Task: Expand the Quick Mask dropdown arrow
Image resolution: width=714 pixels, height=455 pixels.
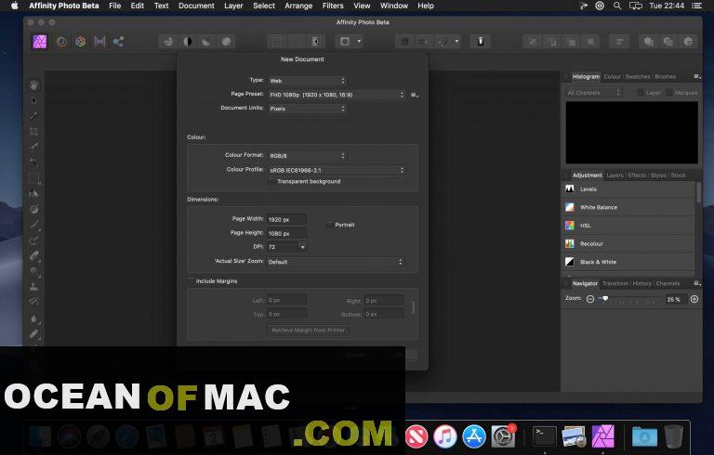Action: (359, 42)
